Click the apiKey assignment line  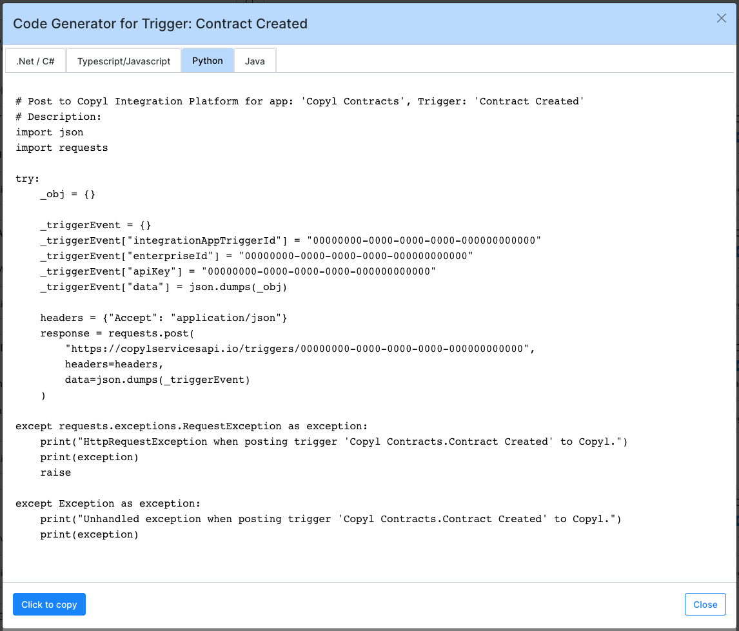pos(238,272)
